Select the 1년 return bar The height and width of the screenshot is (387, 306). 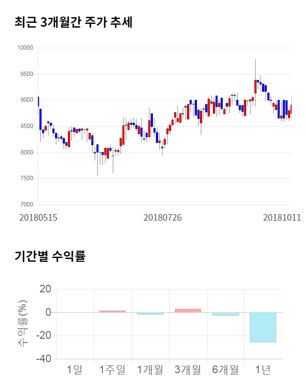263,327
